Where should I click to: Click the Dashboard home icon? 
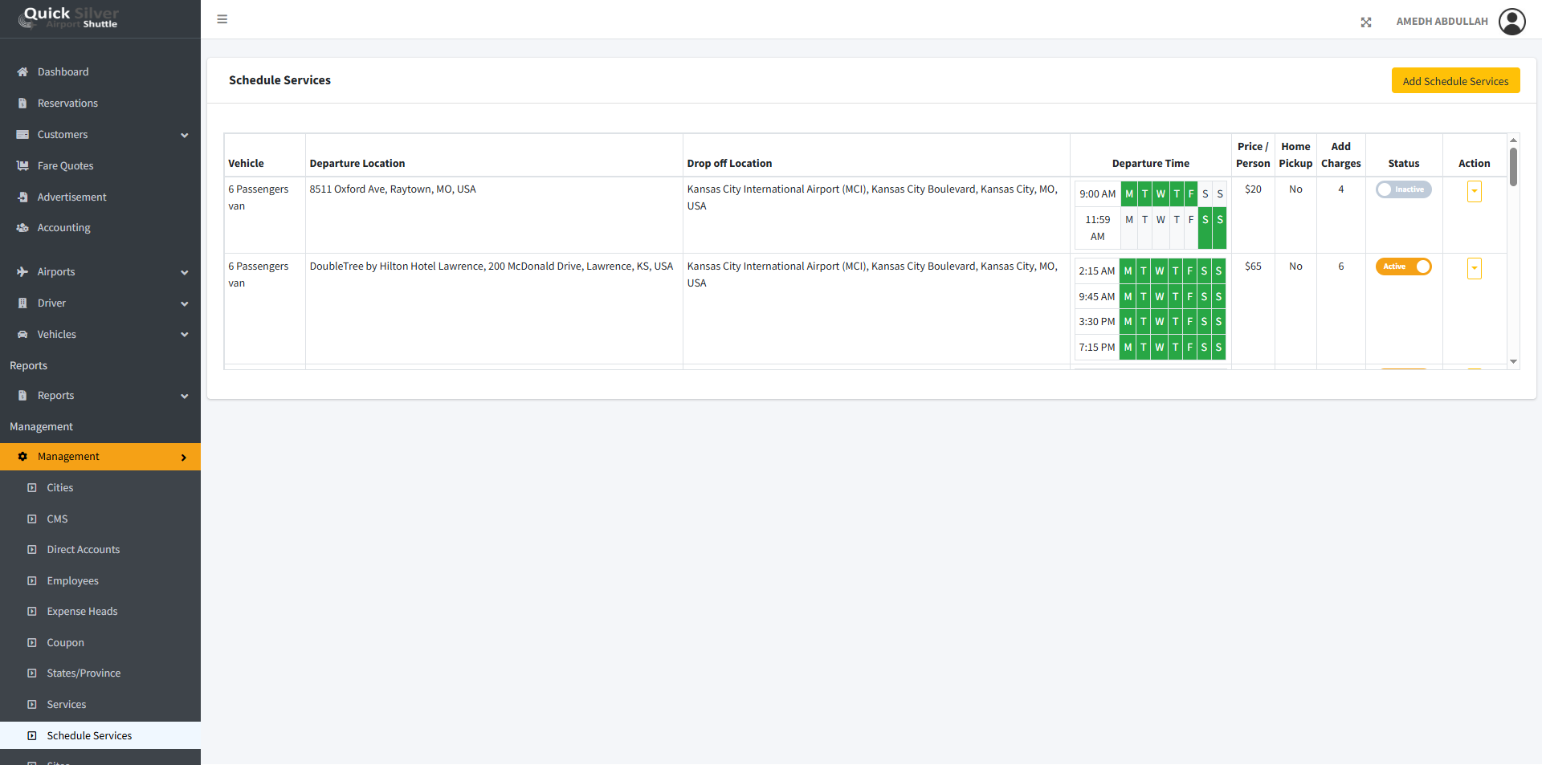pyautogui.click(x=22, y=72)
